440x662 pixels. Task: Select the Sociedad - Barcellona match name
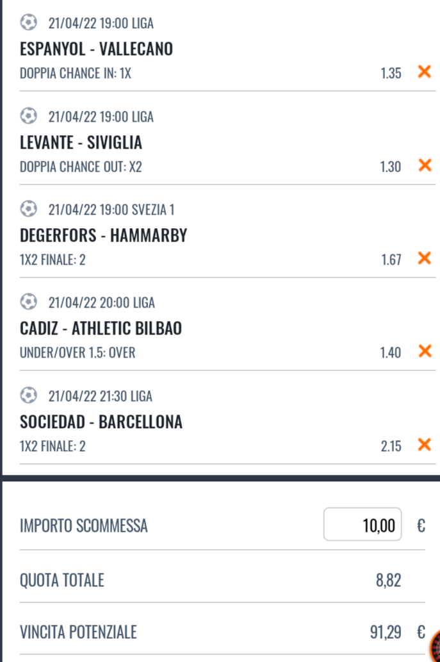[x=101, y=422]
